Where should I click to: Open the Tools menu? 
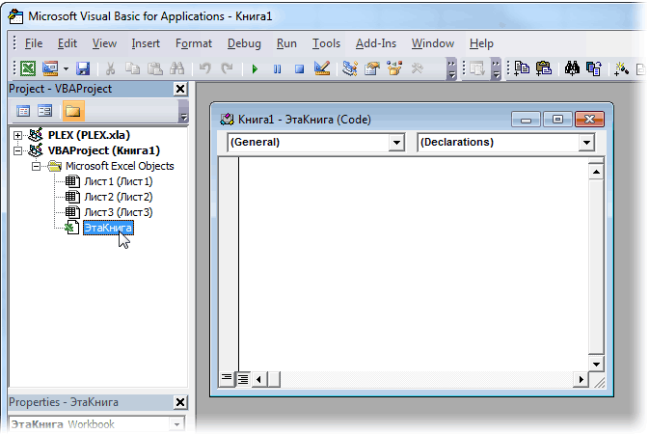coord(326,43)
